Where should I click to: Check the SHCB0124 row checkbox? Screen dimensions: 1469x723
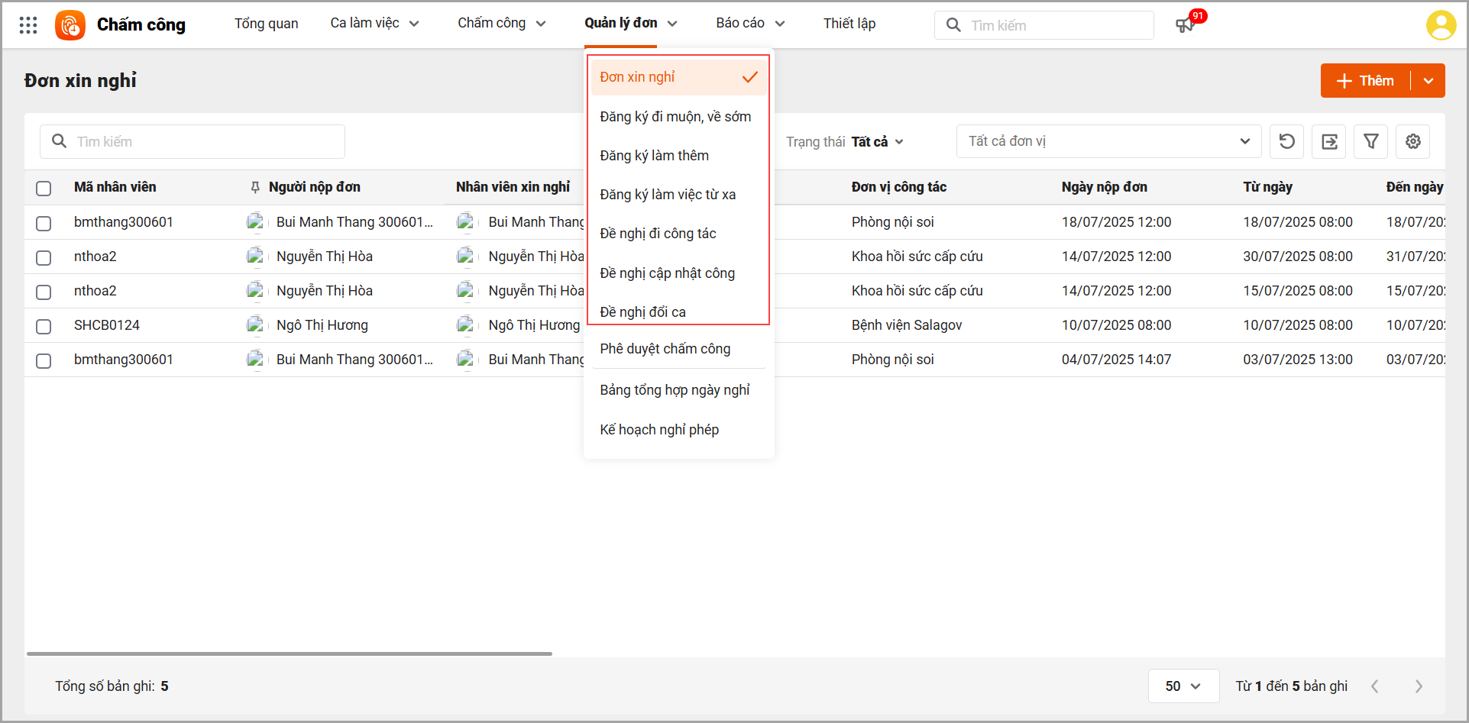[44, 326]
